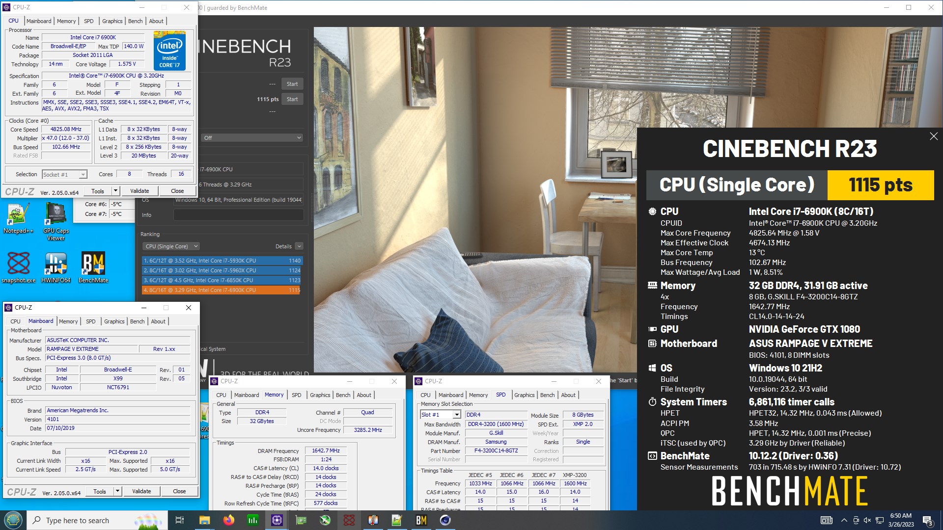The height and width of the screenshot is (530, 943).
Task: Click the DRAM Frequency value 1642.7 MHz
Action: coord(326,450)
